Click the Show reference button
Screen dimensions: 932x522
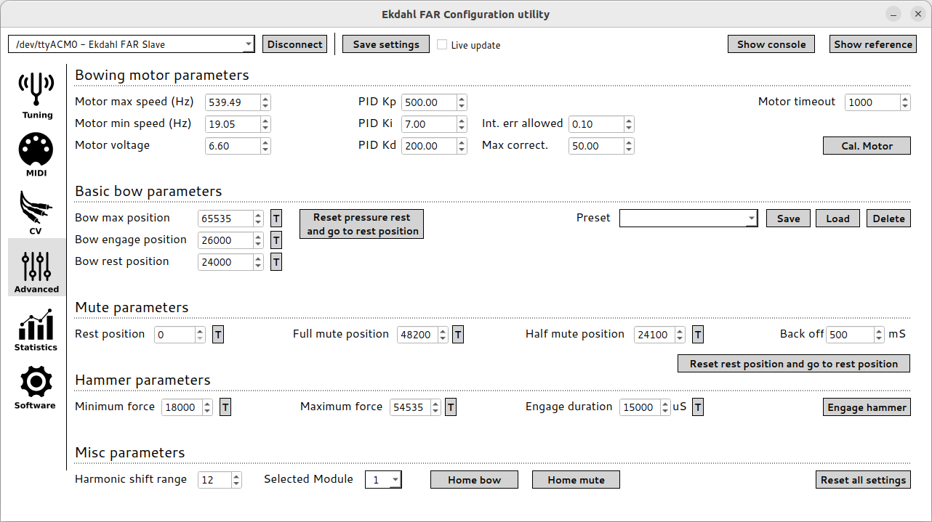point(872,44)
